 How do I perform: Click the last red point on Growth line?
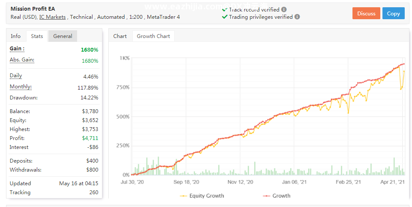pyautogui.click(x=403, y=64)
